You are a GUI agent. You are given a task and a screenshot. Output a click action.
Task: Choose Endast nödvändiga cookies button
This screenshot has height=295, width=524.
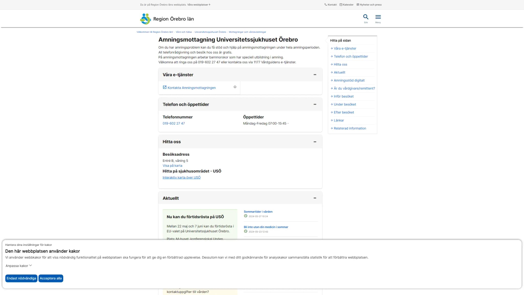coord(21,278)
